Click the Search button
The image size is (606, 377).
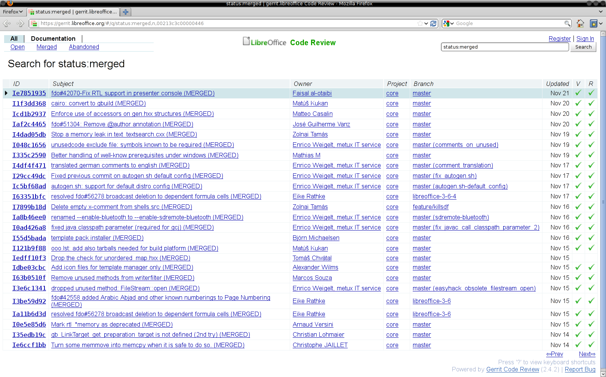583,47
